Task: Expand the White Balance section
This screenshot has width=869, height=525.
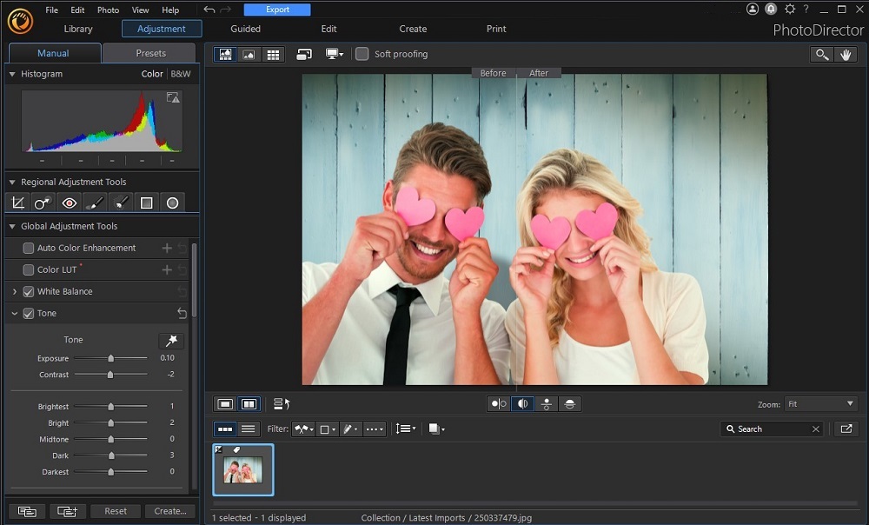Action: tap(14, 291)
